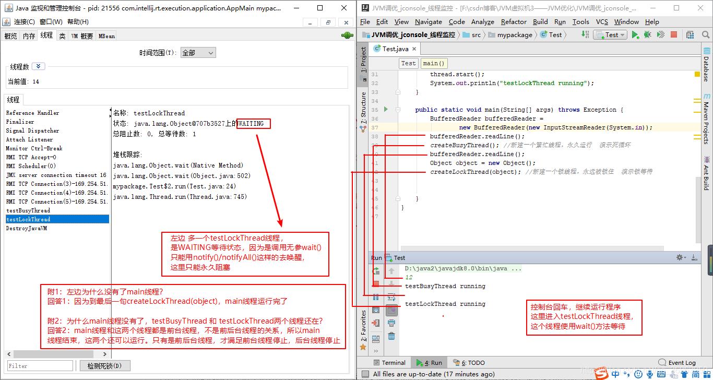The height and width of the screenshot is (380, 713).
Task: Click the main() method breadcrumb in the editor
Action: (x=434, y=63)
